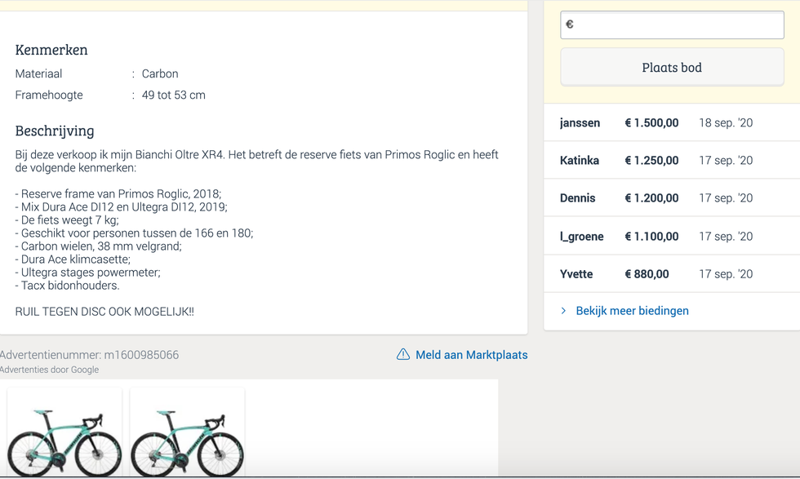Click the euro bid amount input field
800x479 pixels.
pos(672,25)
